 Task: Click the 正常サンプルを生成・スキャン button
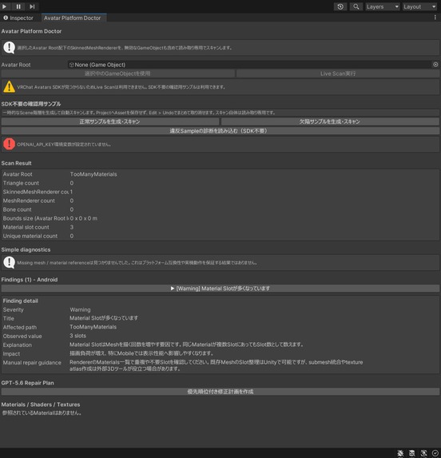110,121
